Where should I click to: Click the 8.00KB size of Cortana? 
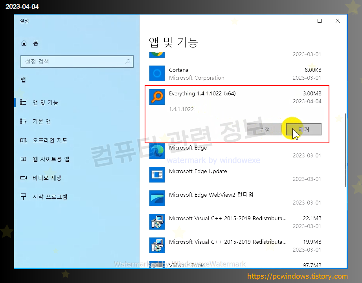click(x=313, y=70)
